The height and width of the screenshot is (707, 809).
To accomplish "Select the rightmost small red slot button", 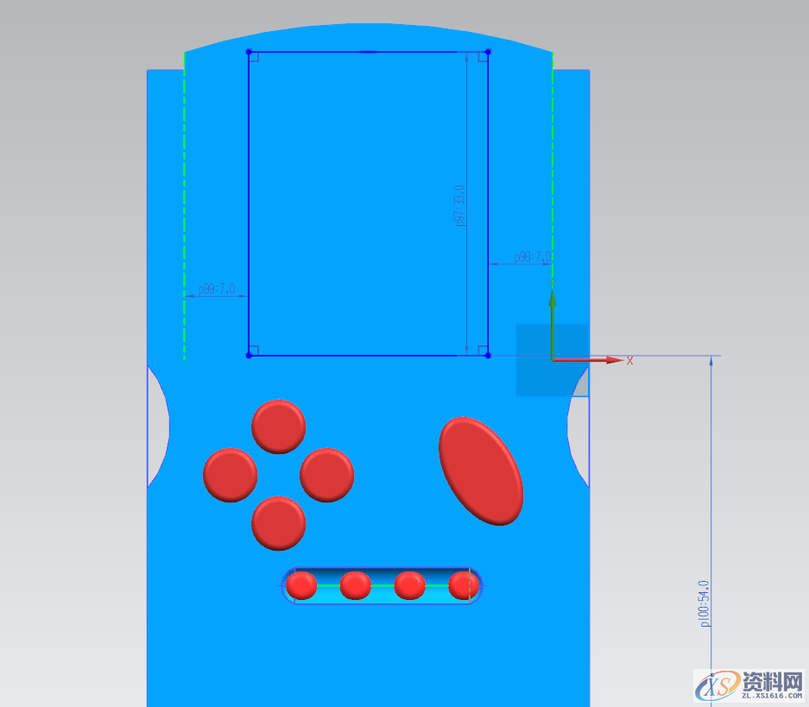I will pyautogui.click(x=464, y=585).
